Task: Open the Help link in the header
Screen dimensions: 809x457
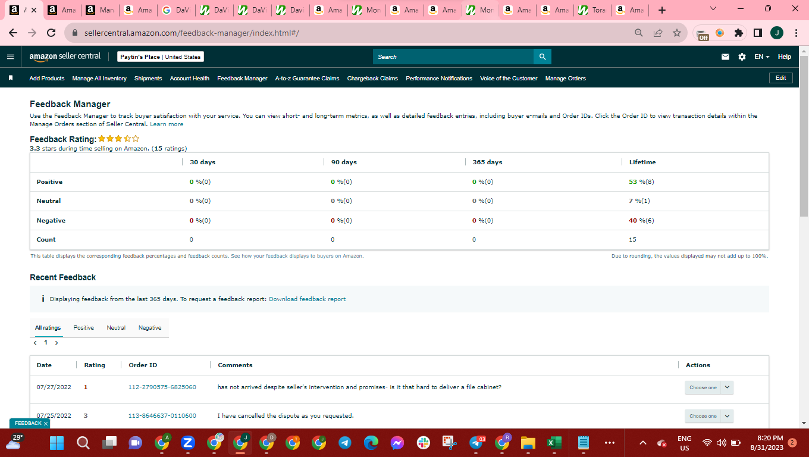Action: (x=785, y=57)
